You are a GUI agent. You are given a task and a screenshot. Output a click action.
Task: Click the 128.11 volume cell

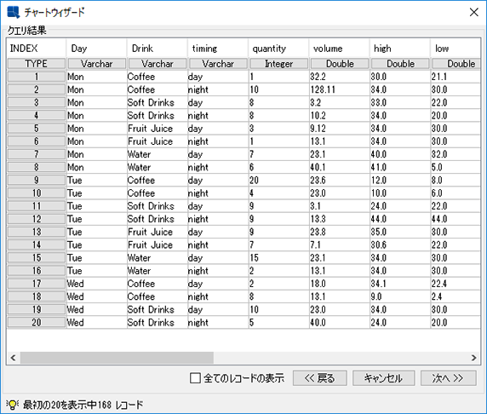point(339,89)
